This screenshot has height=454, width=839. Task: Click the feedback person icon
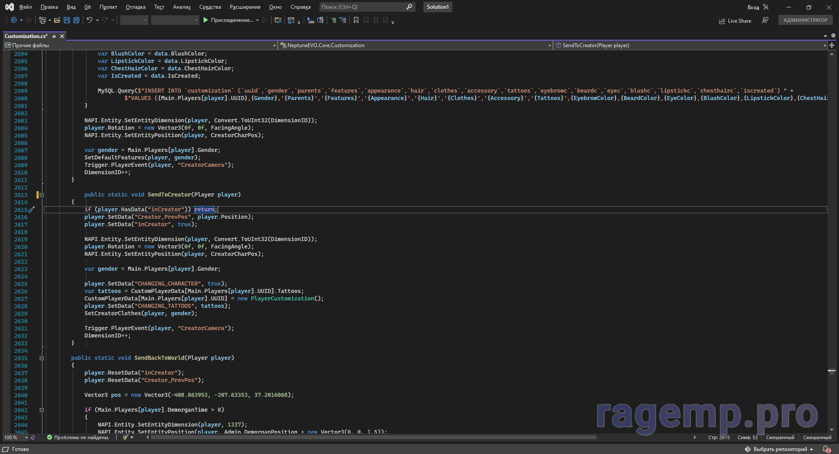coord(765,20)
